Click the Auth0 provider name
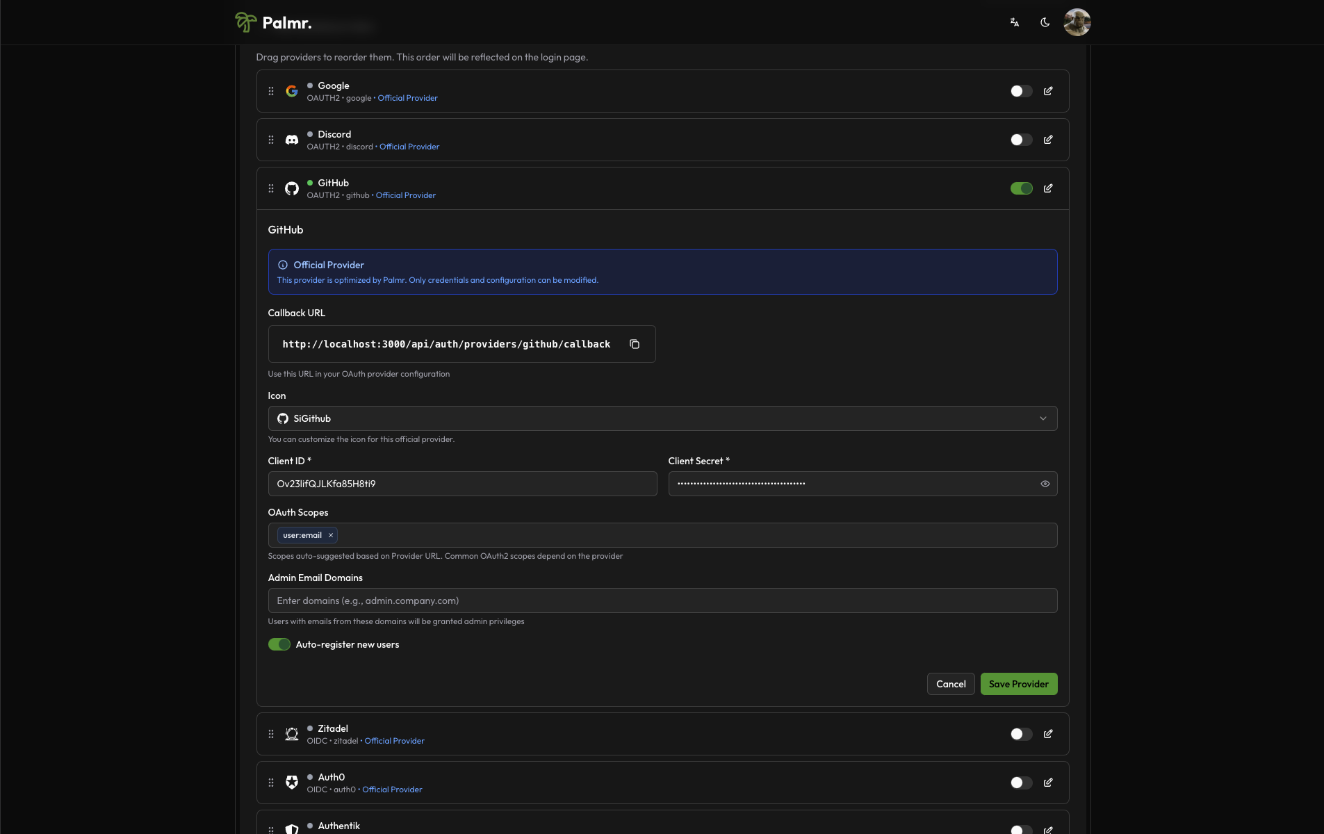The height and width of the screenshot is (834, 1324). point(331,777)
